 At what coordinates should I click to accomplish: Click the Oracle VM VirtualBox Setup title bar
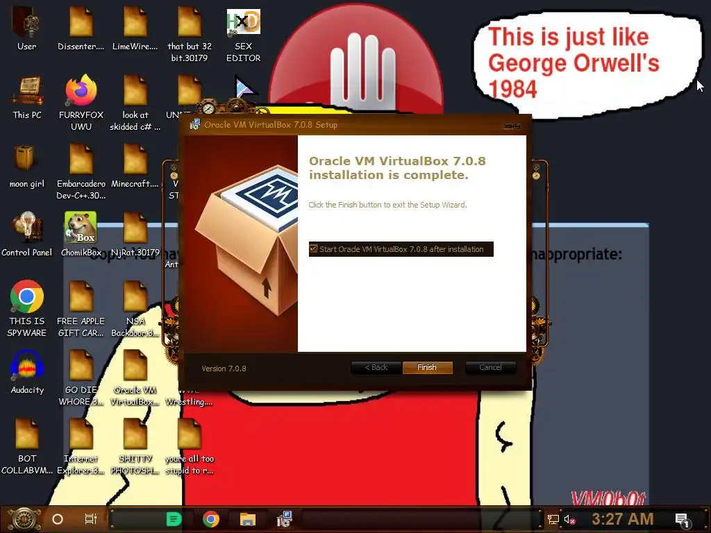coord(355,125)
